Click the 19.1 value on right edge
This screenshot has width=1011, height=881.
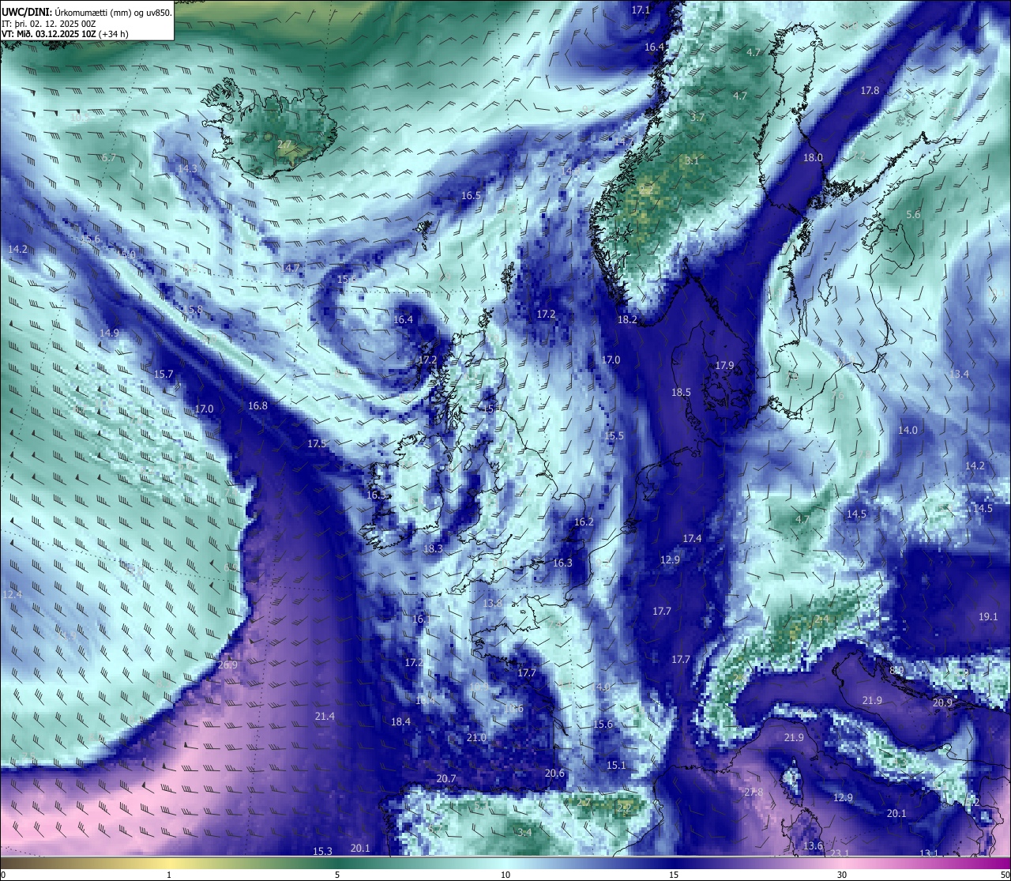click(x=988, y=617)
